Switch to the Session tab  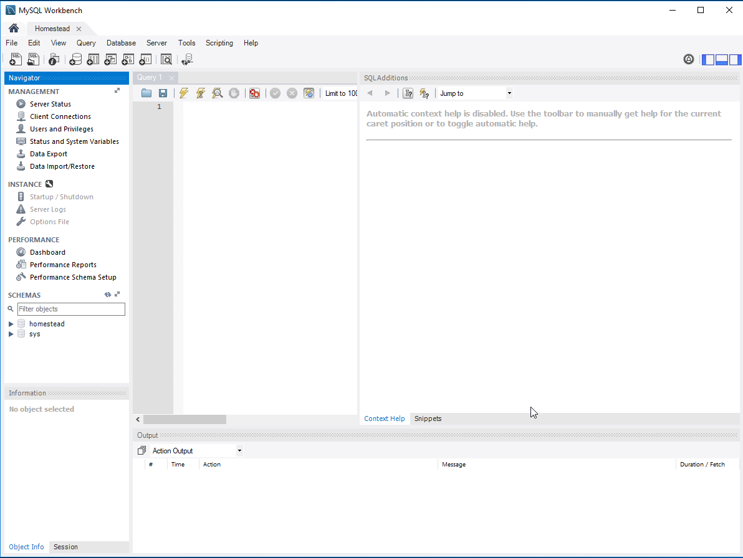click(x=65, y=547)
